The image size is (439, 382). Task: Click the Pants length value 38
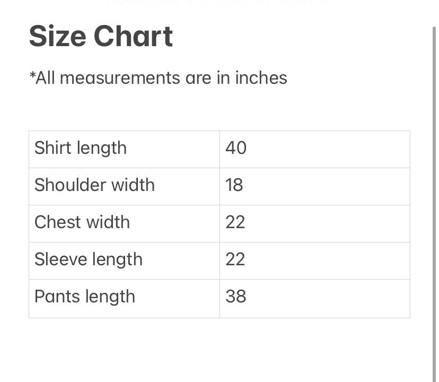click(x=236, y=297)
